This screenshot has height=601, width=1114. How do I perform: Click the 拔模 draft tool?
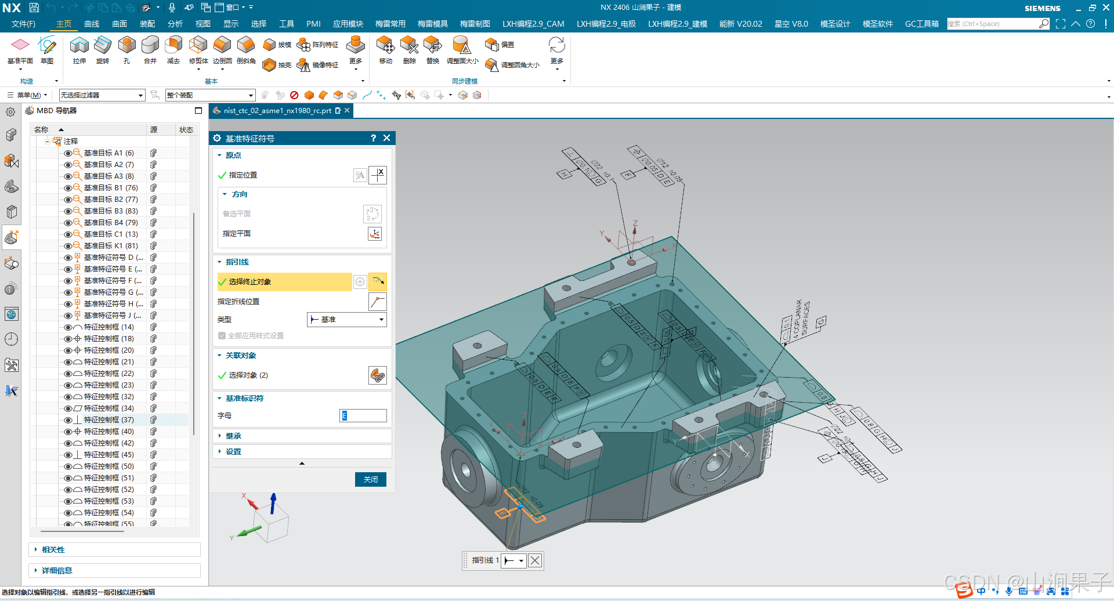click(x=277, y=45)
